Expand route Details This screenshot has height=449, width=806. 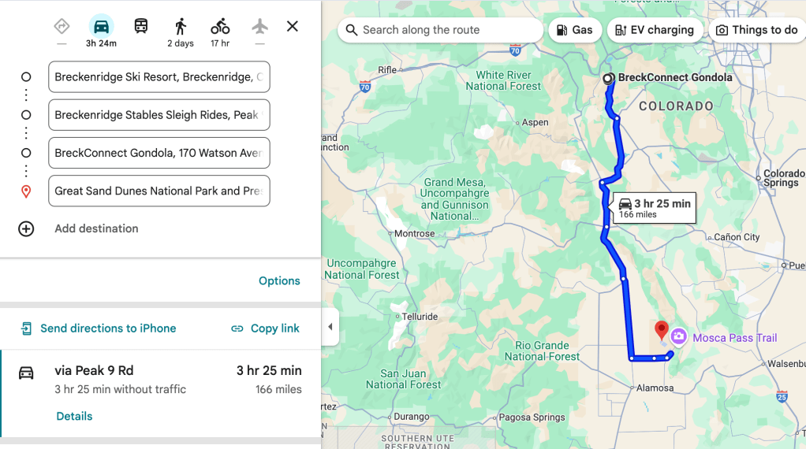click(x=74, y=416)
